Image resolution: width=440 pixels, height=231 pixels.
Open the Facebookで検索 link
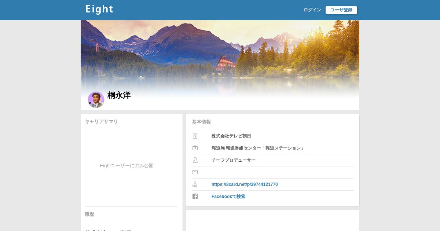click(x=228, y=197)
